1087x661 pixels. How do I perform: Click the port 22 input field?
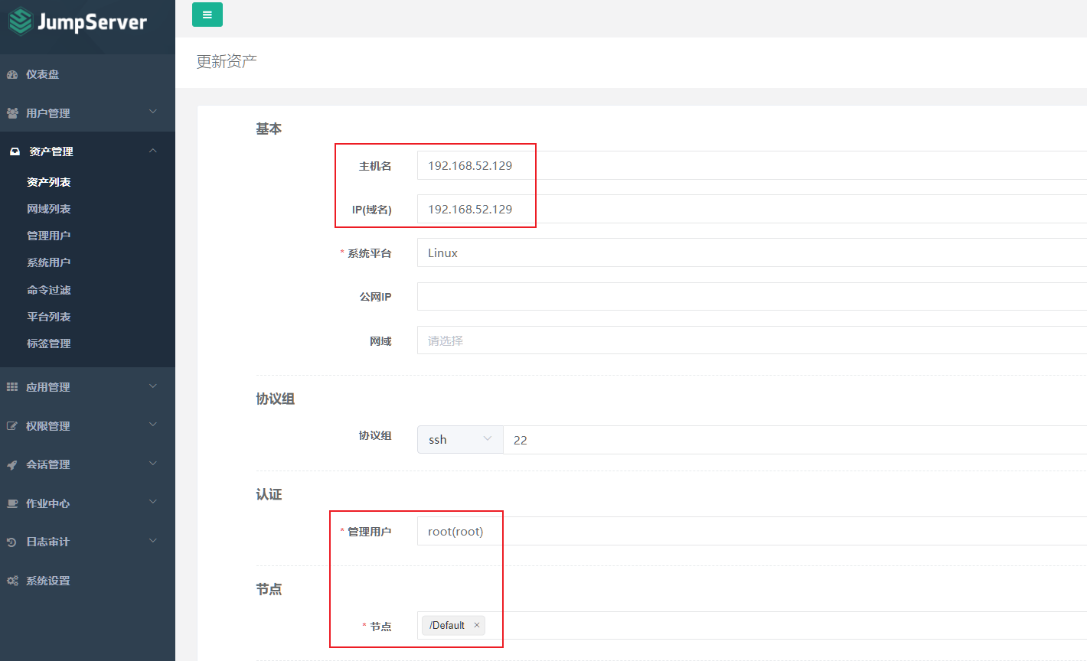(x=795, y=439)
